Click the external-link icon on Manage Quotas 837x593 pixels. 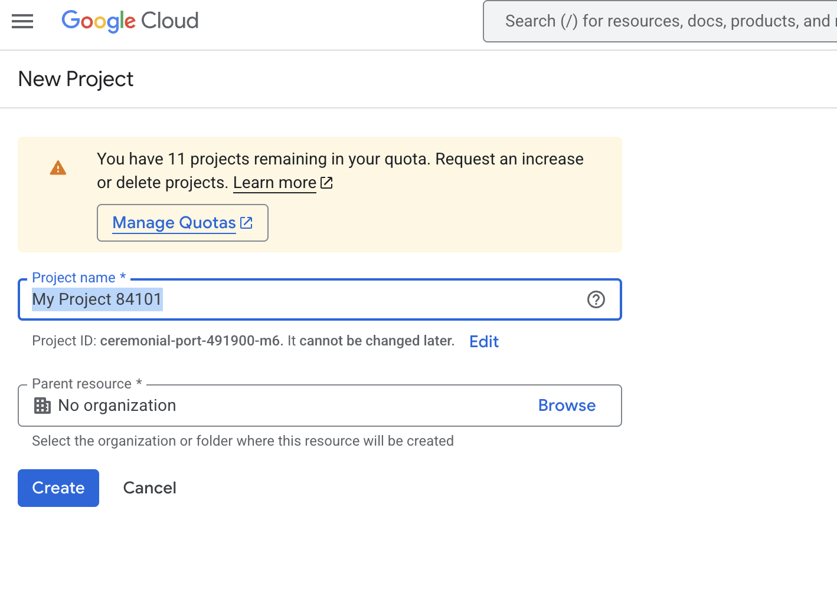(x=246, y=222)
